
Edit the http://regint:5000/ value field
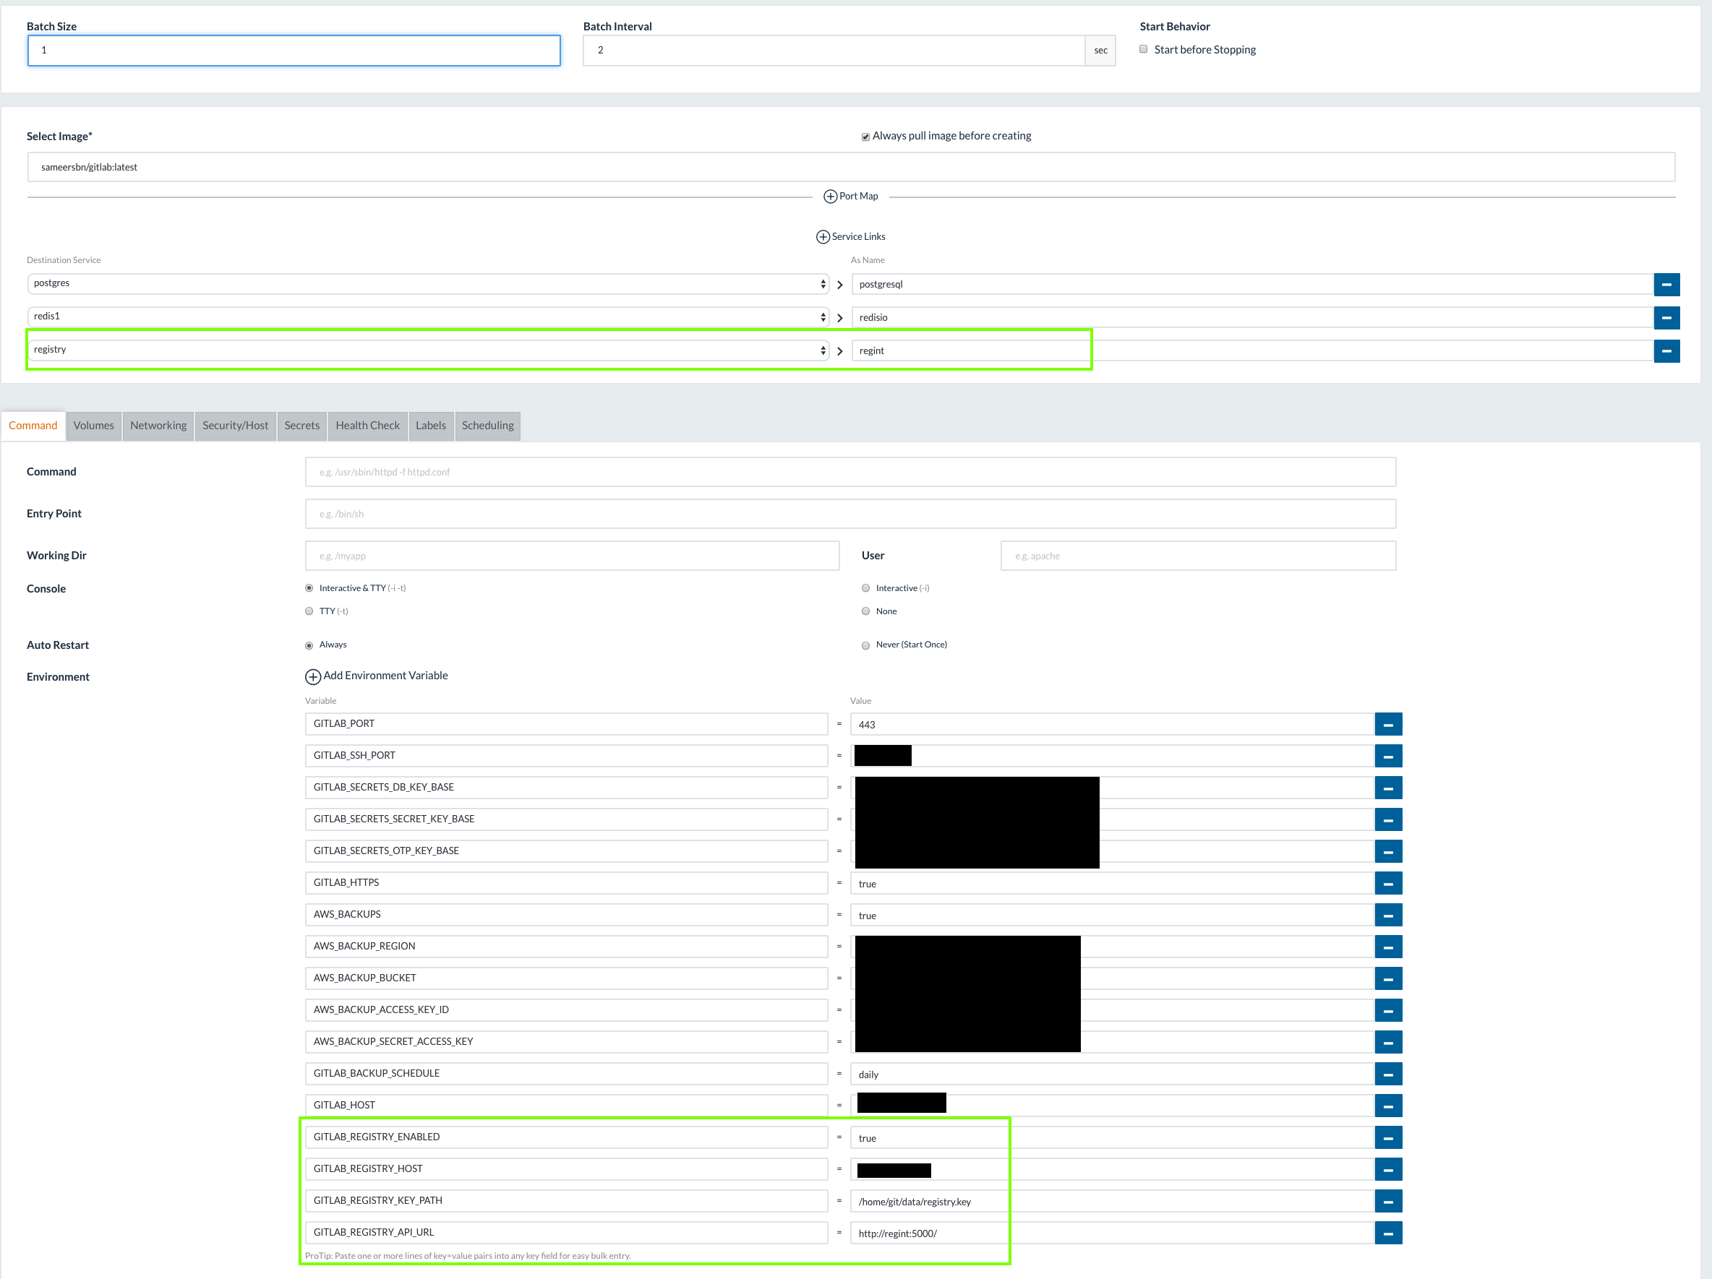pos(1112,1233)
